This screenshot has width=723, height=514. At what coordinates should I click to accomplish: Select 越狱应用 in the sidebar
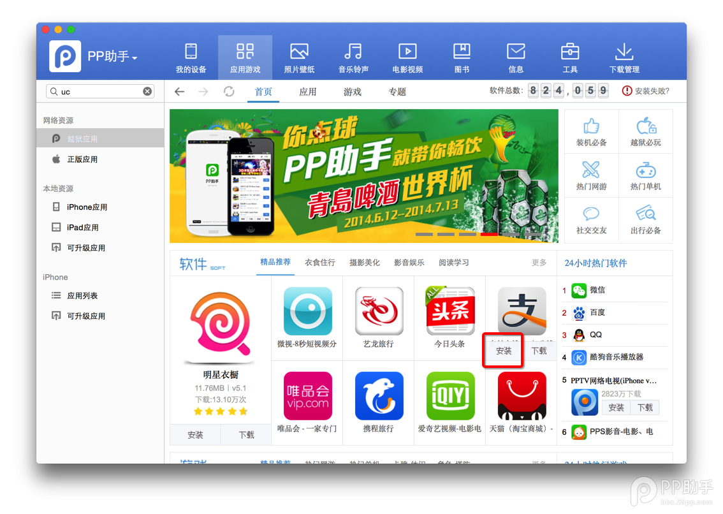pos(100,138)
